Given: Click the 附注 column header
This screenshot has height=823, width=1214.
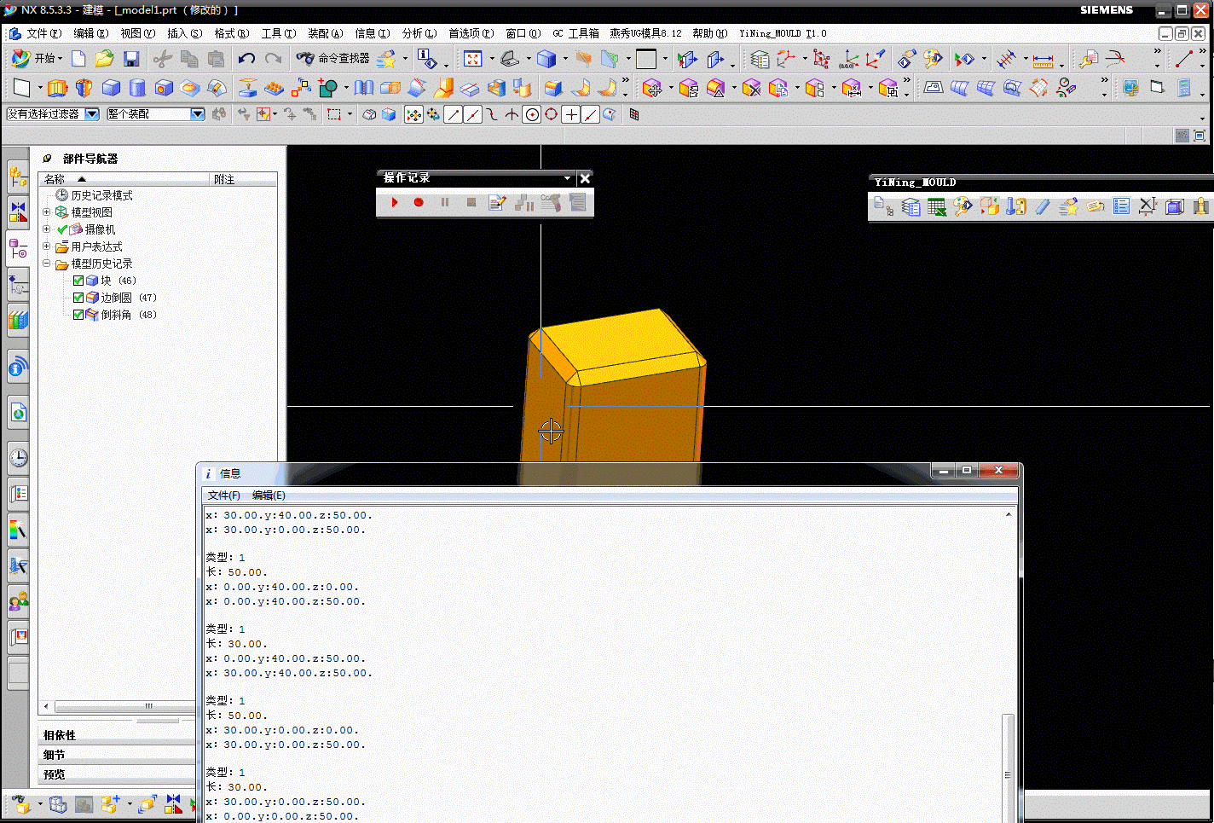Looking at the screenshot, I should coord(243,179).
